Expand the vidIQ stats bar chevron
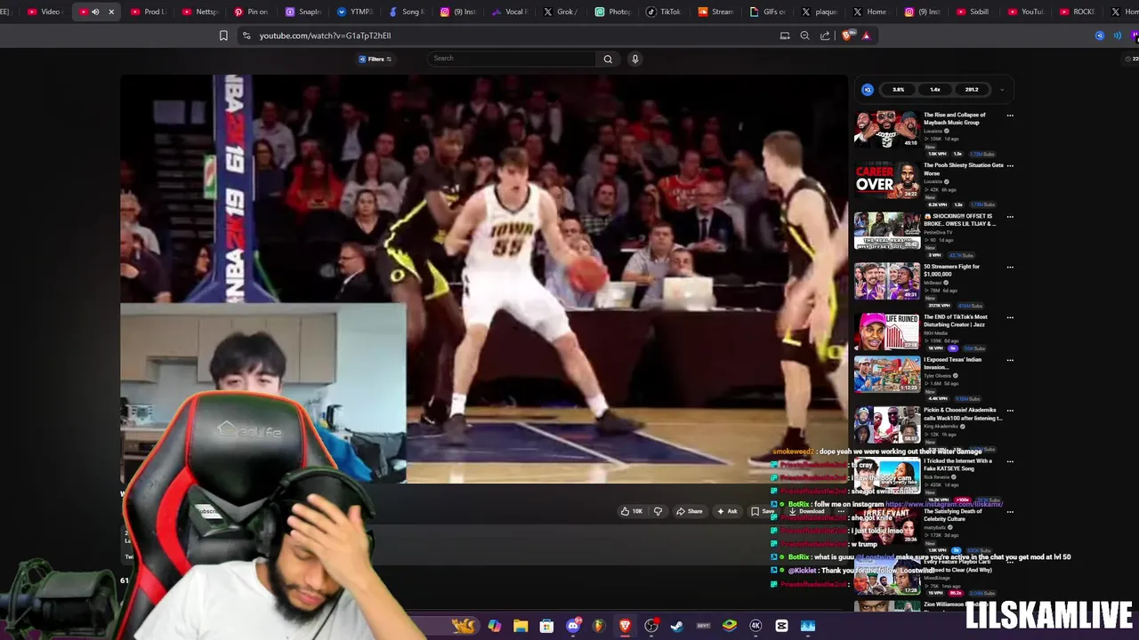Viewport: 1139px width, 640px height. (x=1001, y=90)
